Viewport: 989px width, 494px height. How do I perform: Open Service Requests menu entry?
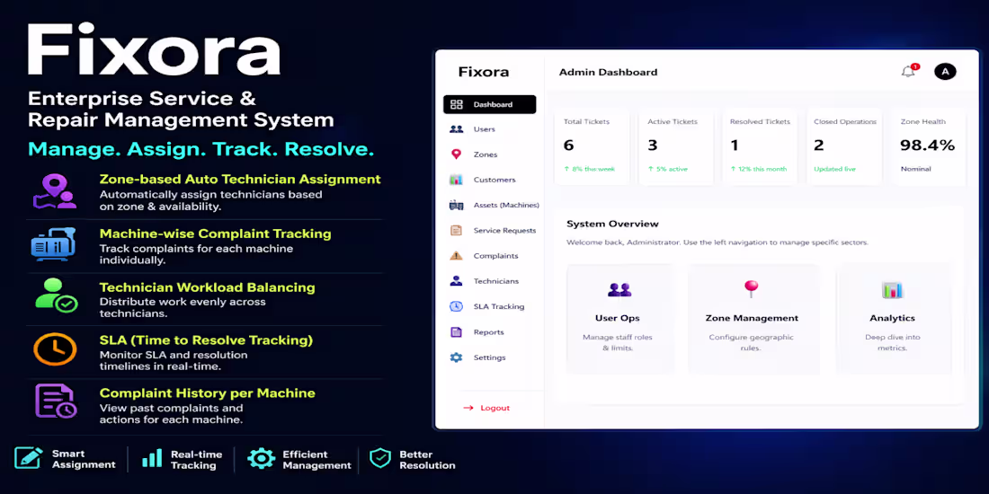504,231
